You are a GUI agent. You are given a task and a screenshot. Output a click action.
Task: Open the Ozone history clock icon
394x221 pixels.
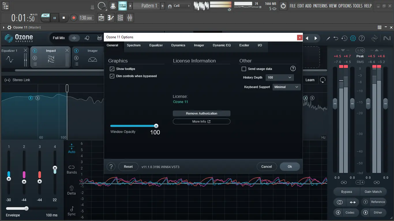(344, 38)
